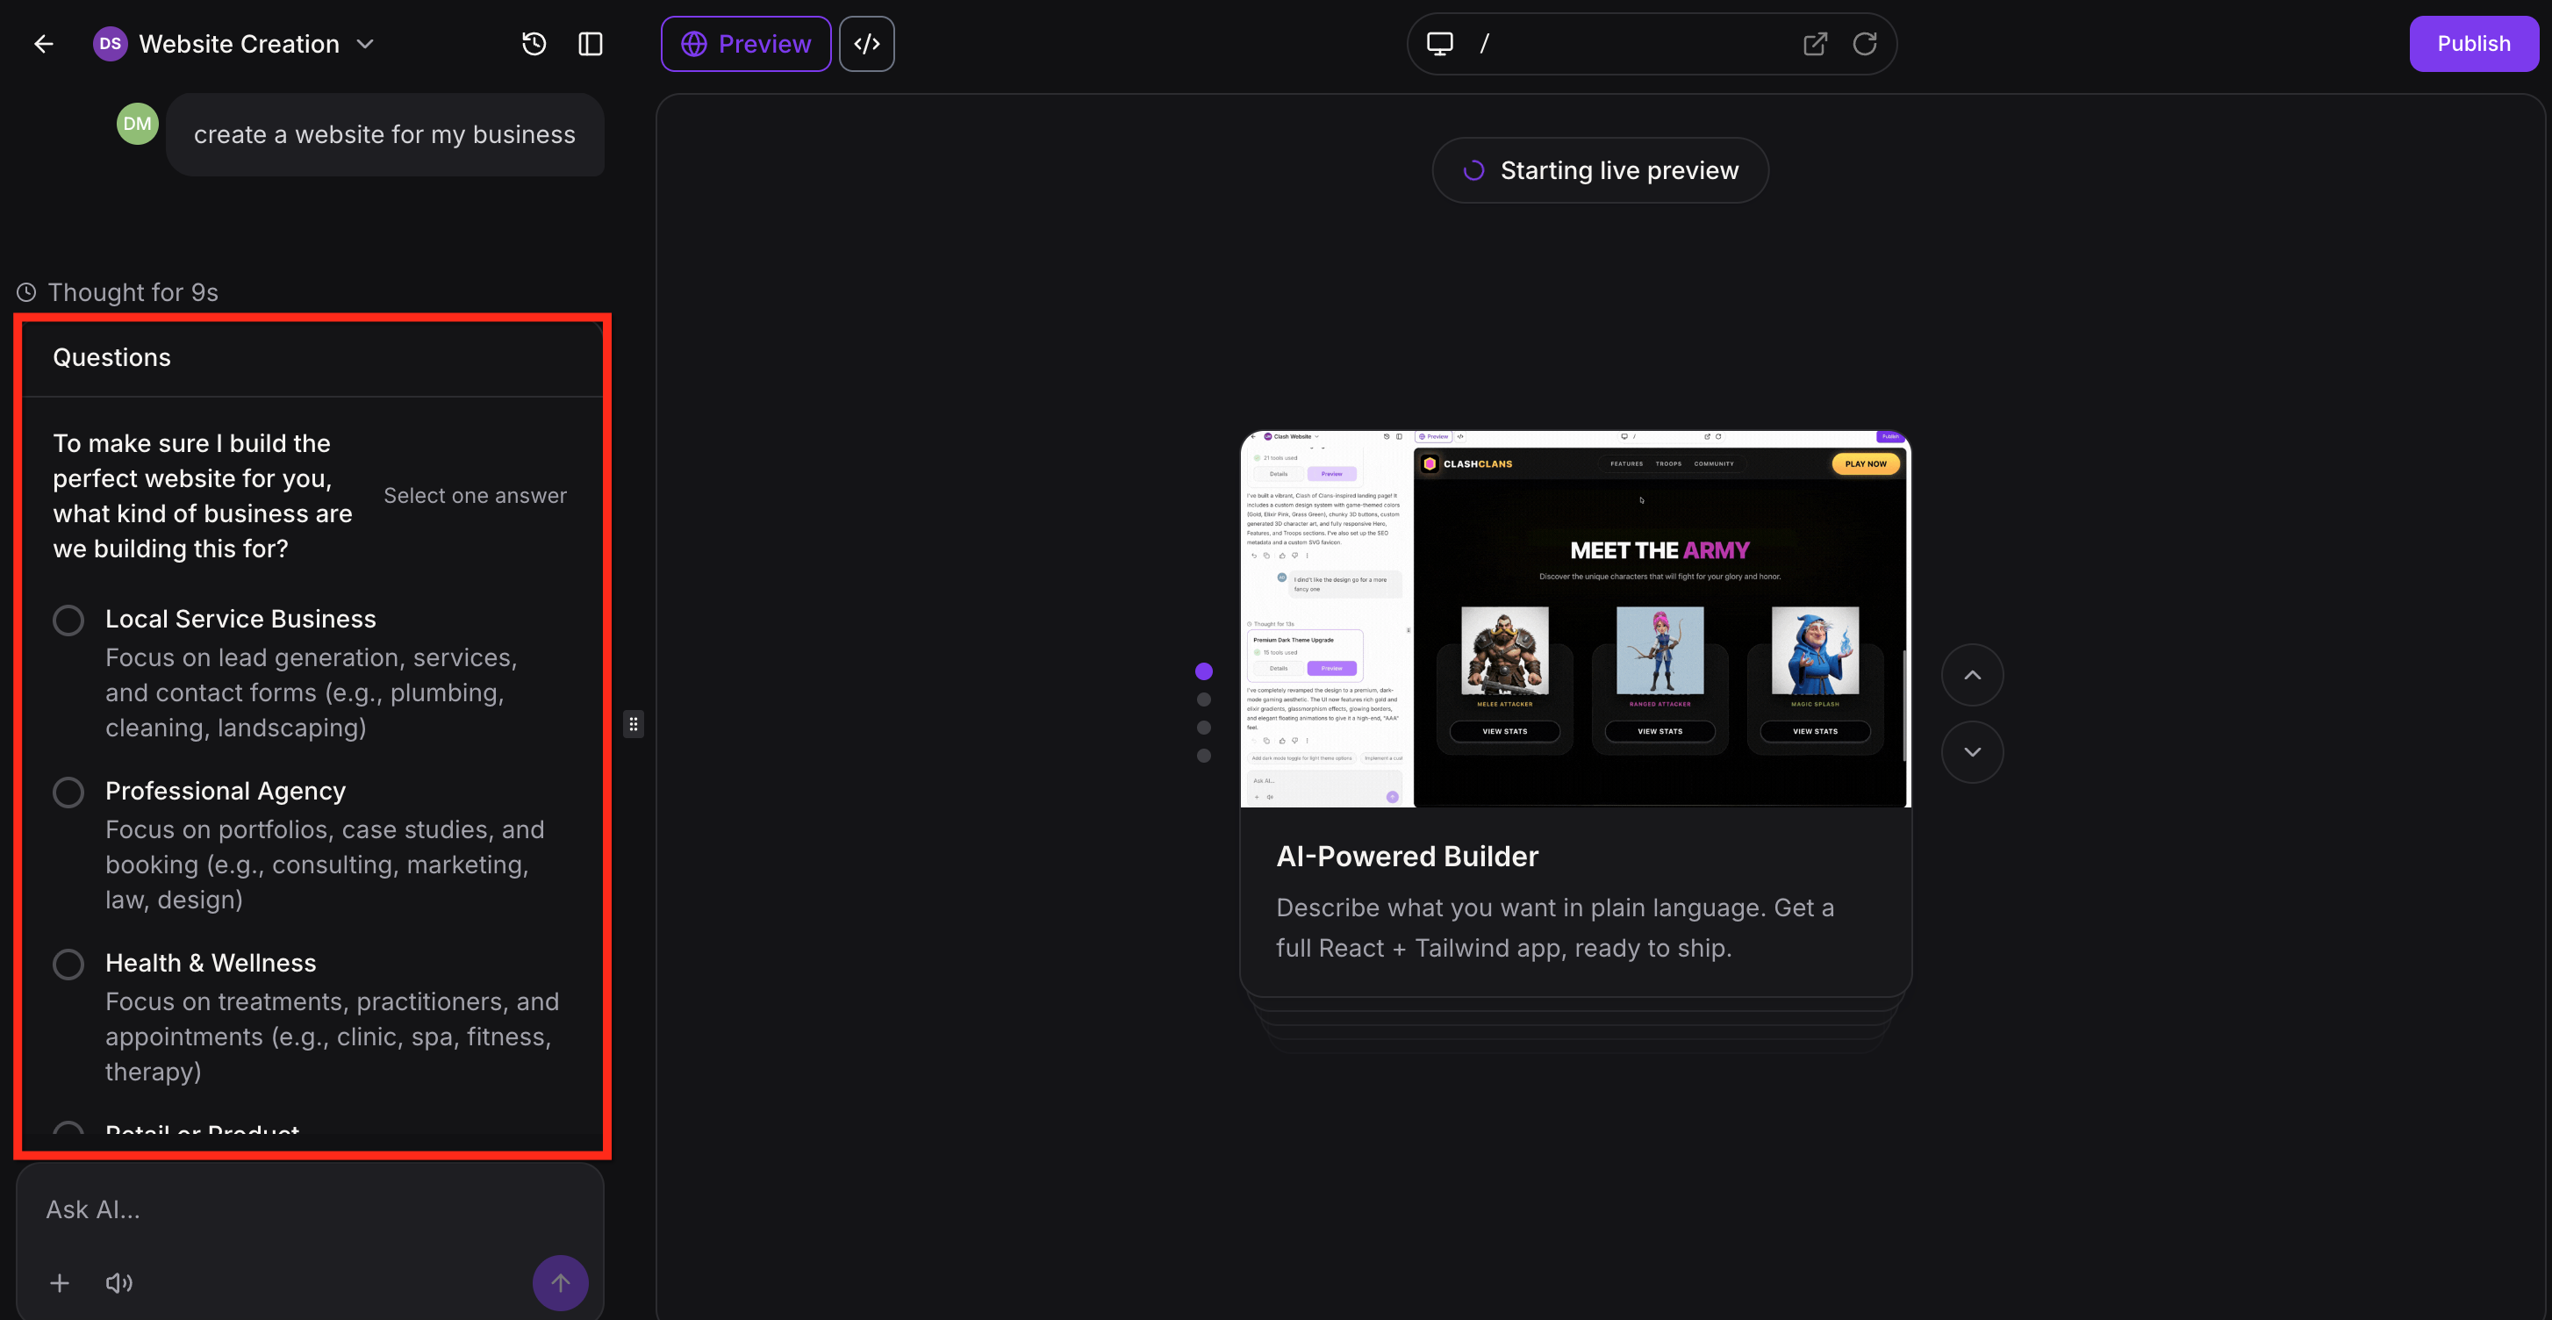Click the speaker audio icon

118,1282
